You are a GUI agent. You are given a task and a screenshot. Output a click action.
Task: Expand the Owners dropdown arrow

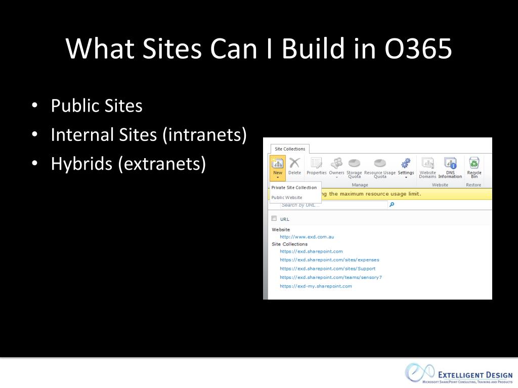click(x=336, y=177)
